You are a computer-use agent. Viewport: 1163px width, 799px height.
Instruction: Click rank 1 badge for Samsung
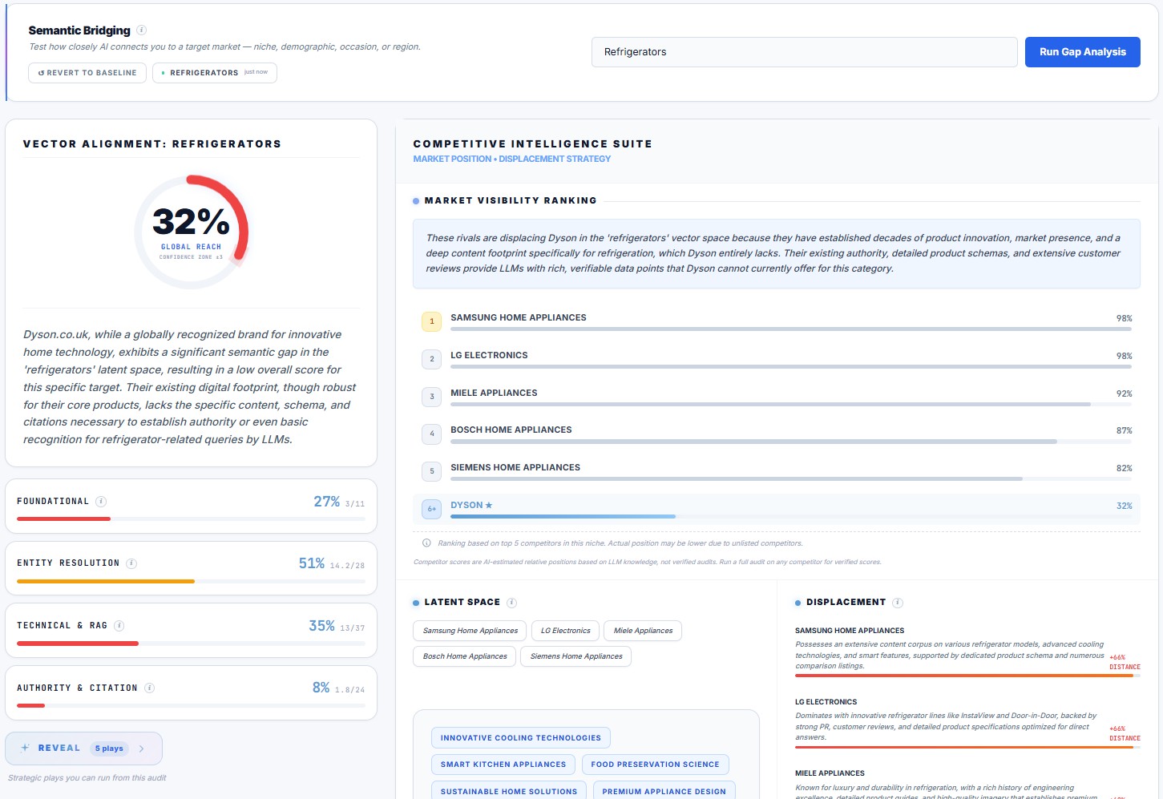click(x=431, y=321)
